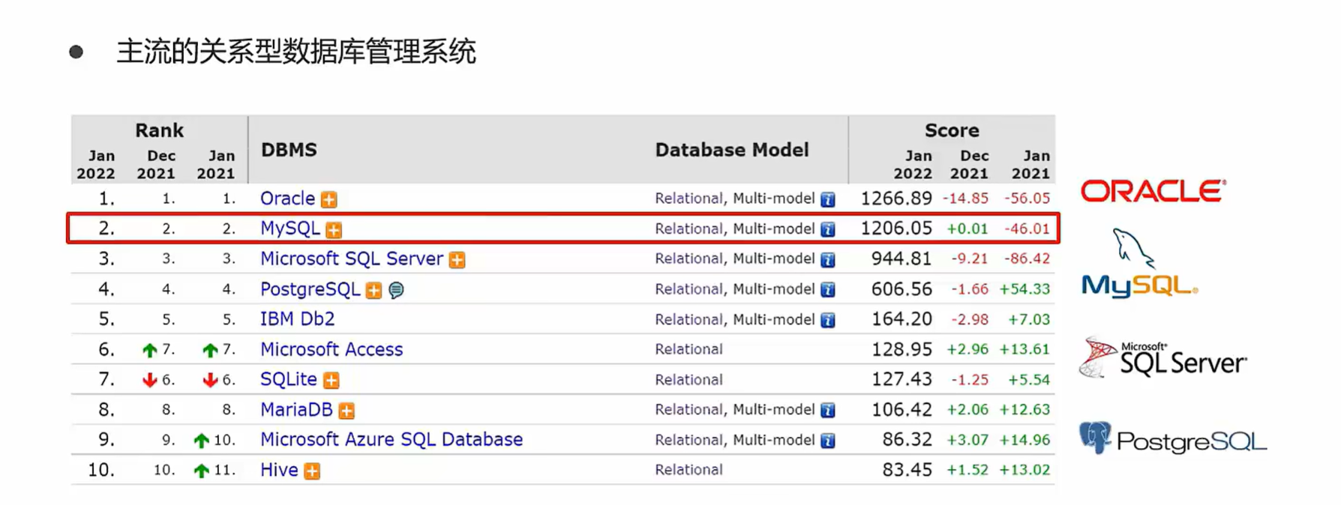1341x505 pixels.
Task: Click the change value -46.01
Action: (1027, 229)
